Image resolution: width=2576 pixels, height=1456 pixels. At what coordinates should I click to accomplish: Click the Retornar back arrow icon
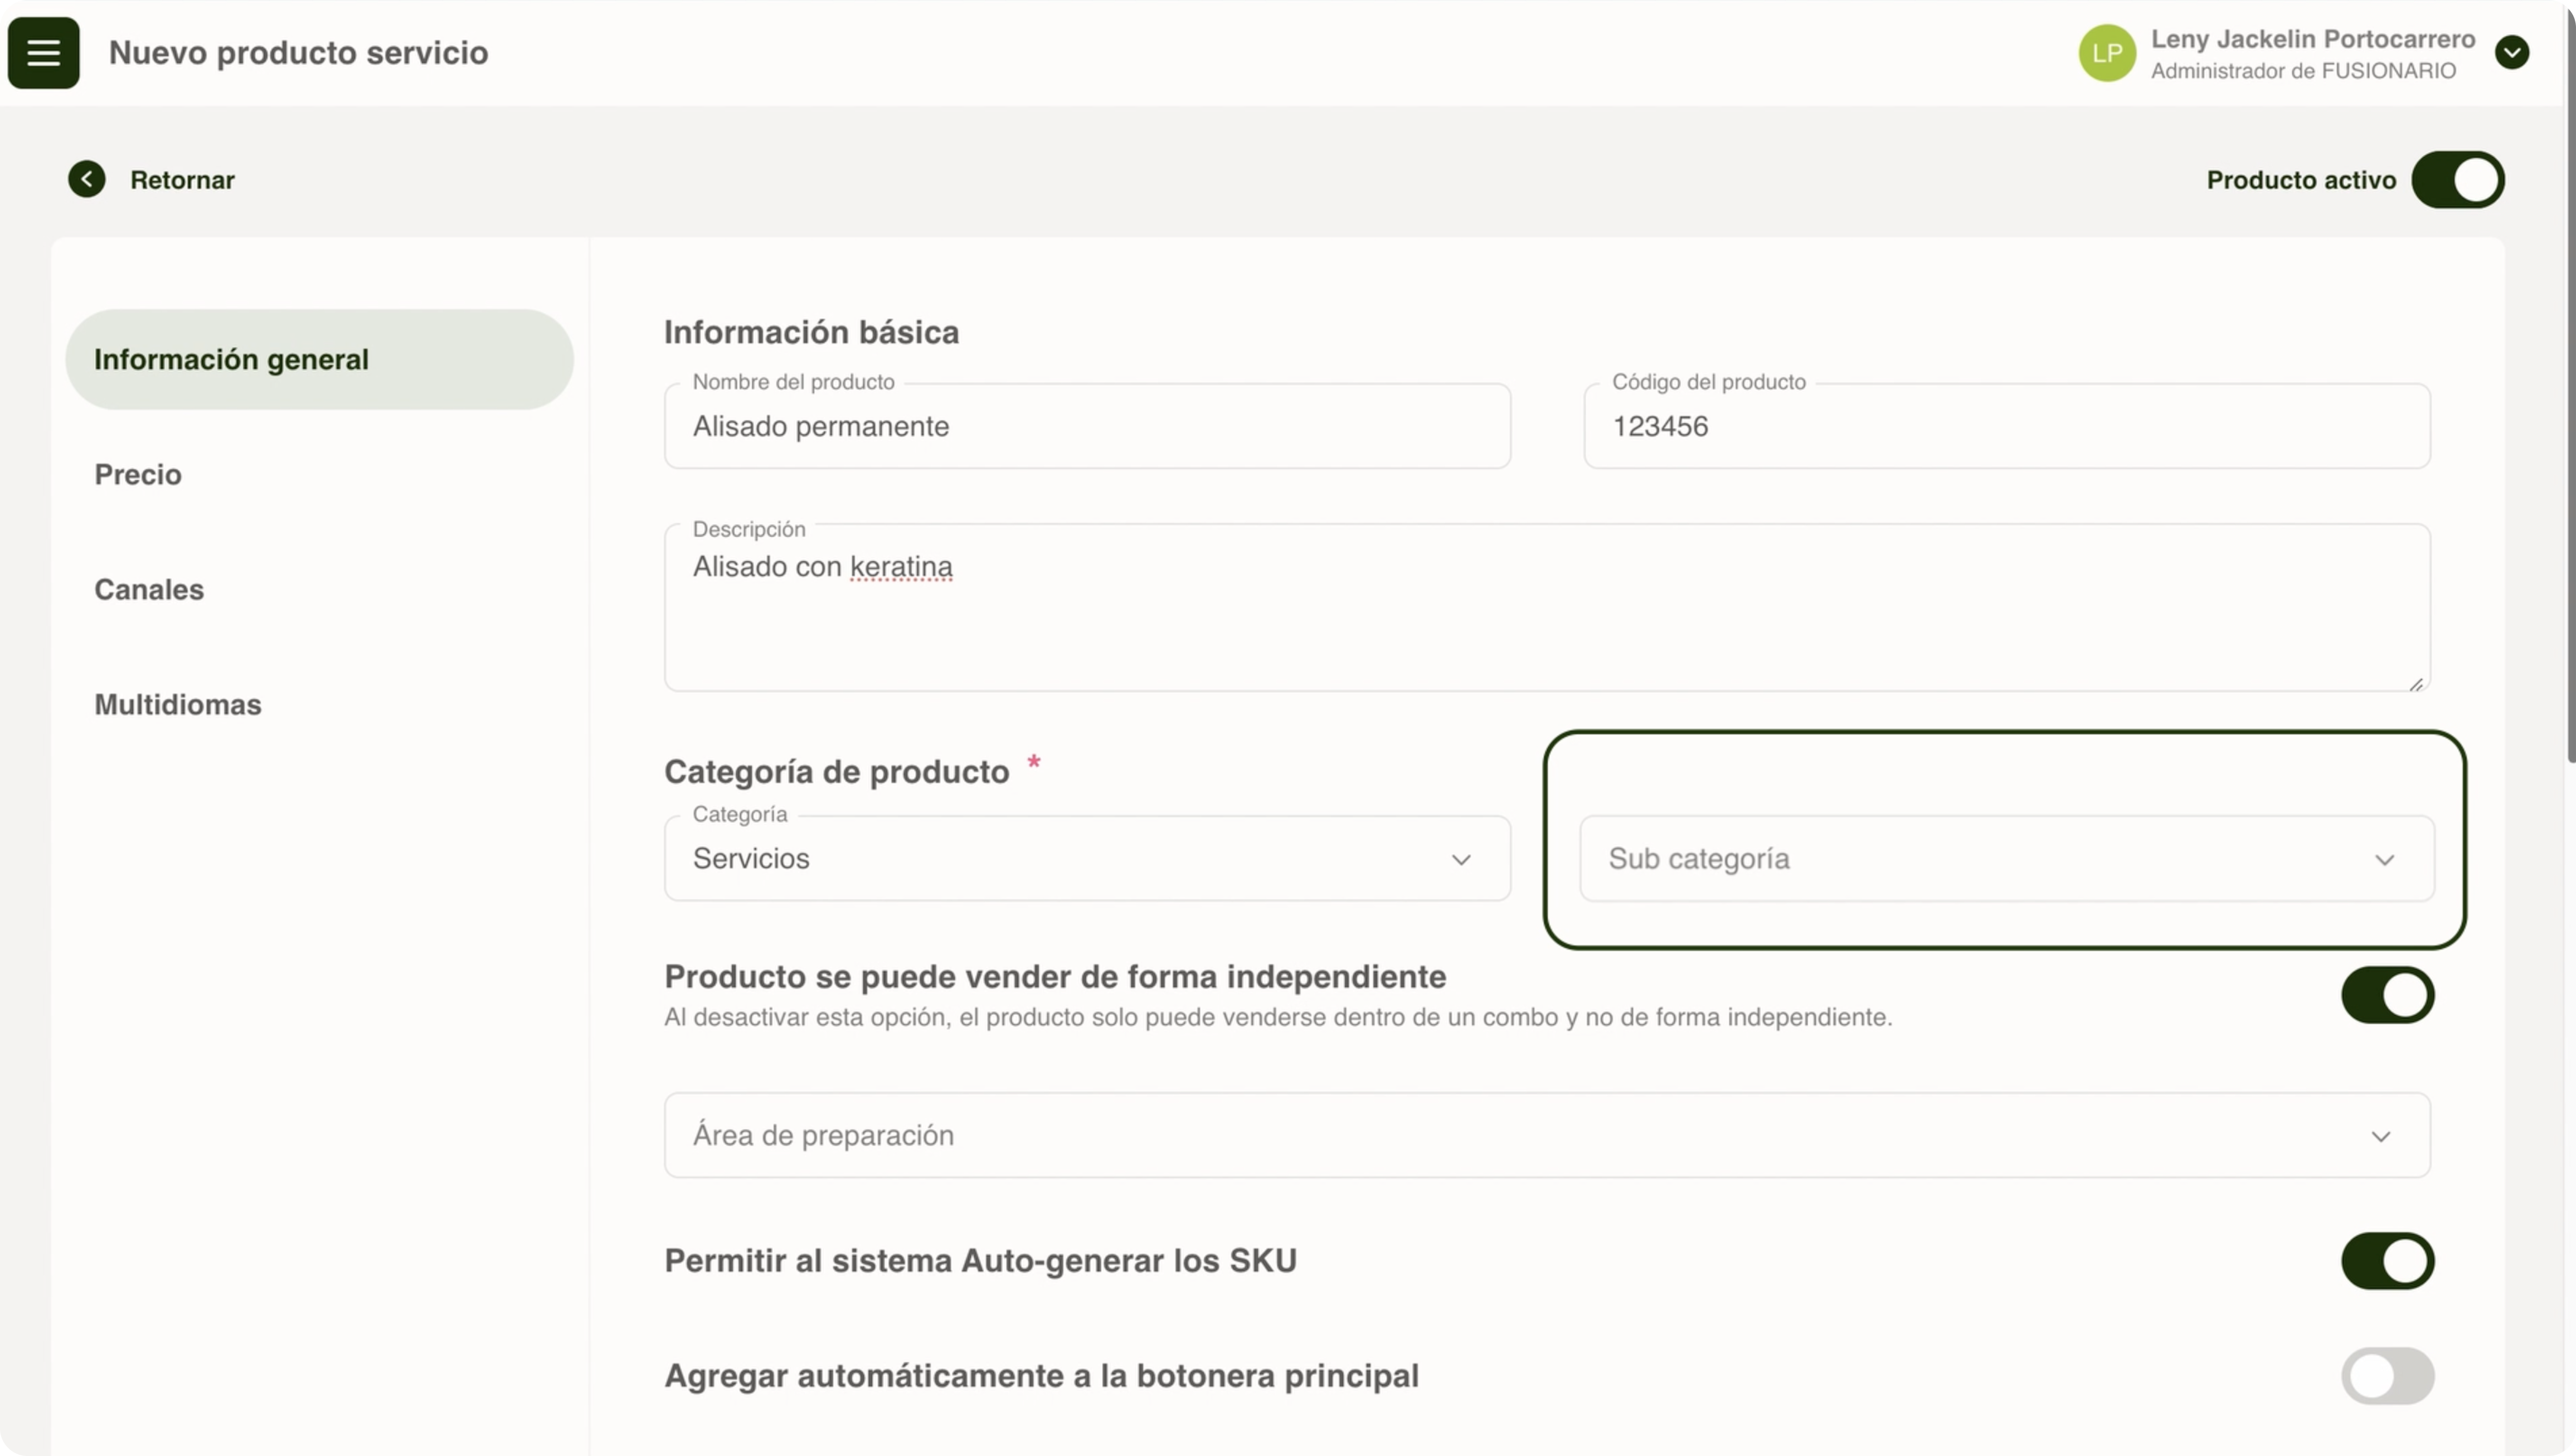87,179
